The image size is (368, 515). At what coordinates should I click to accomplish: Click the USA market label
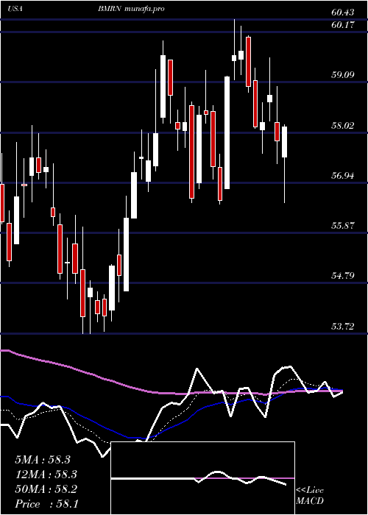pyautogui.click(x=15, y=9)
